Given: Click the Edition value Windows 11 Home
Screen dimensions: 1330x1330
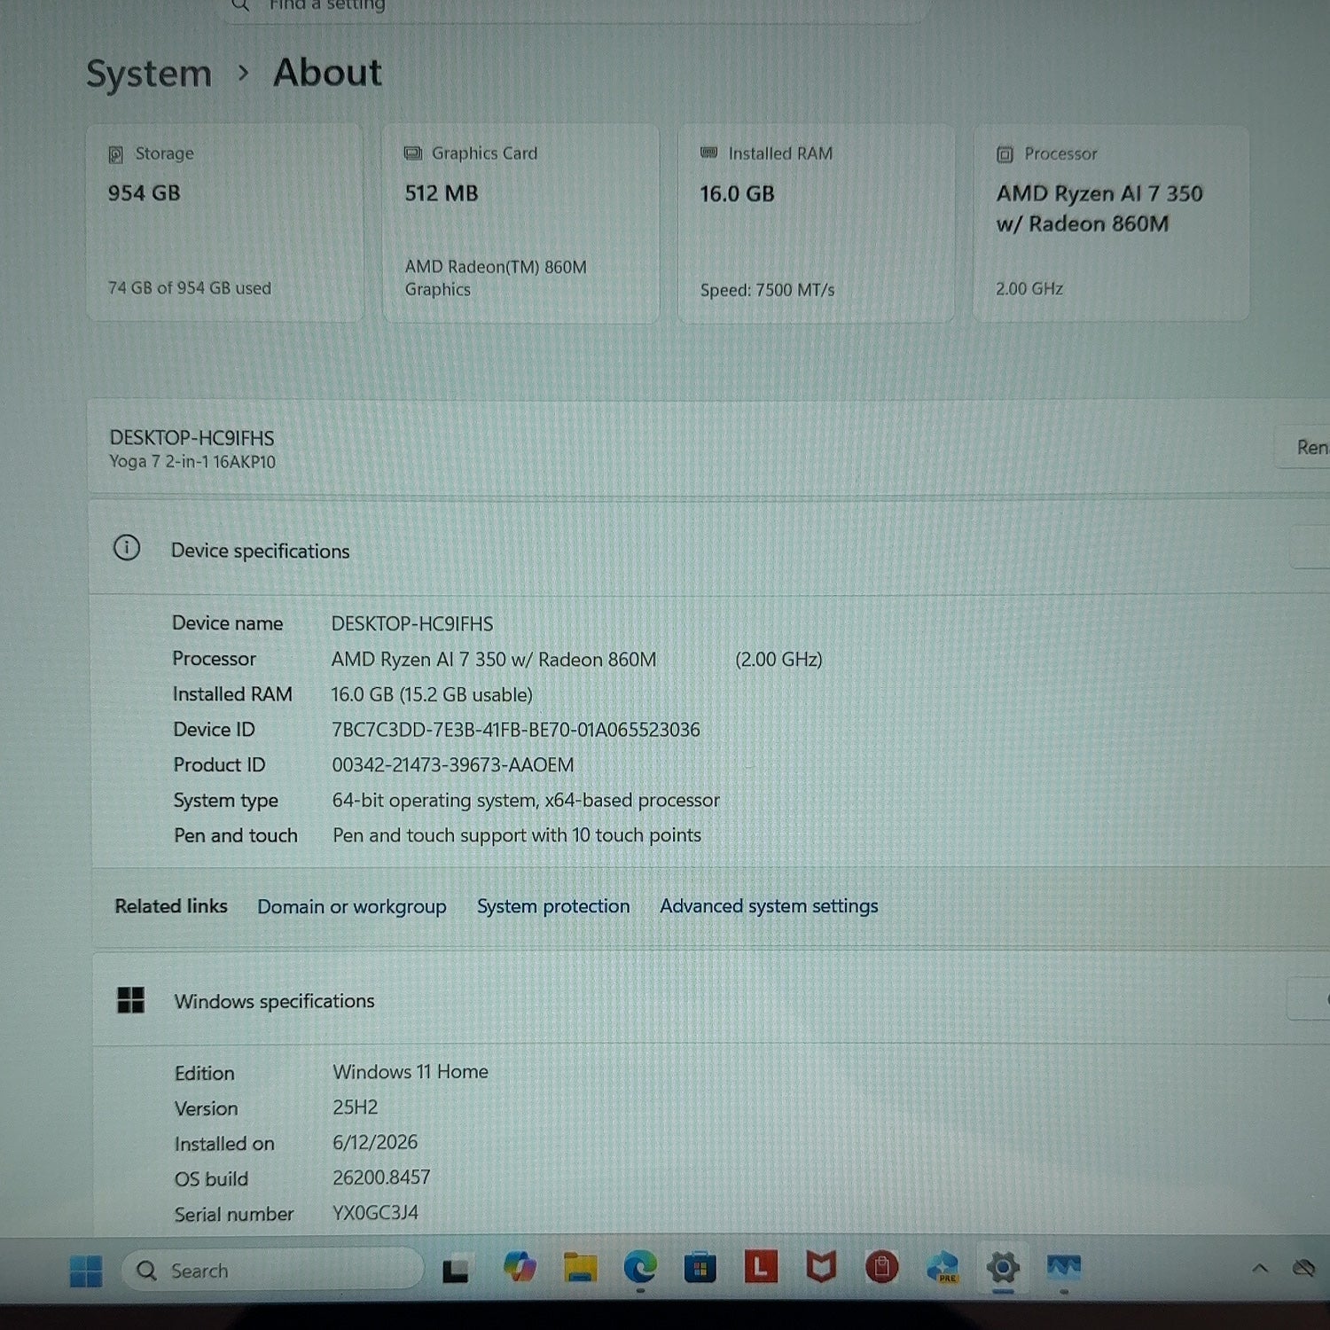Looking at the screenshot, I should click(411, 1072).
